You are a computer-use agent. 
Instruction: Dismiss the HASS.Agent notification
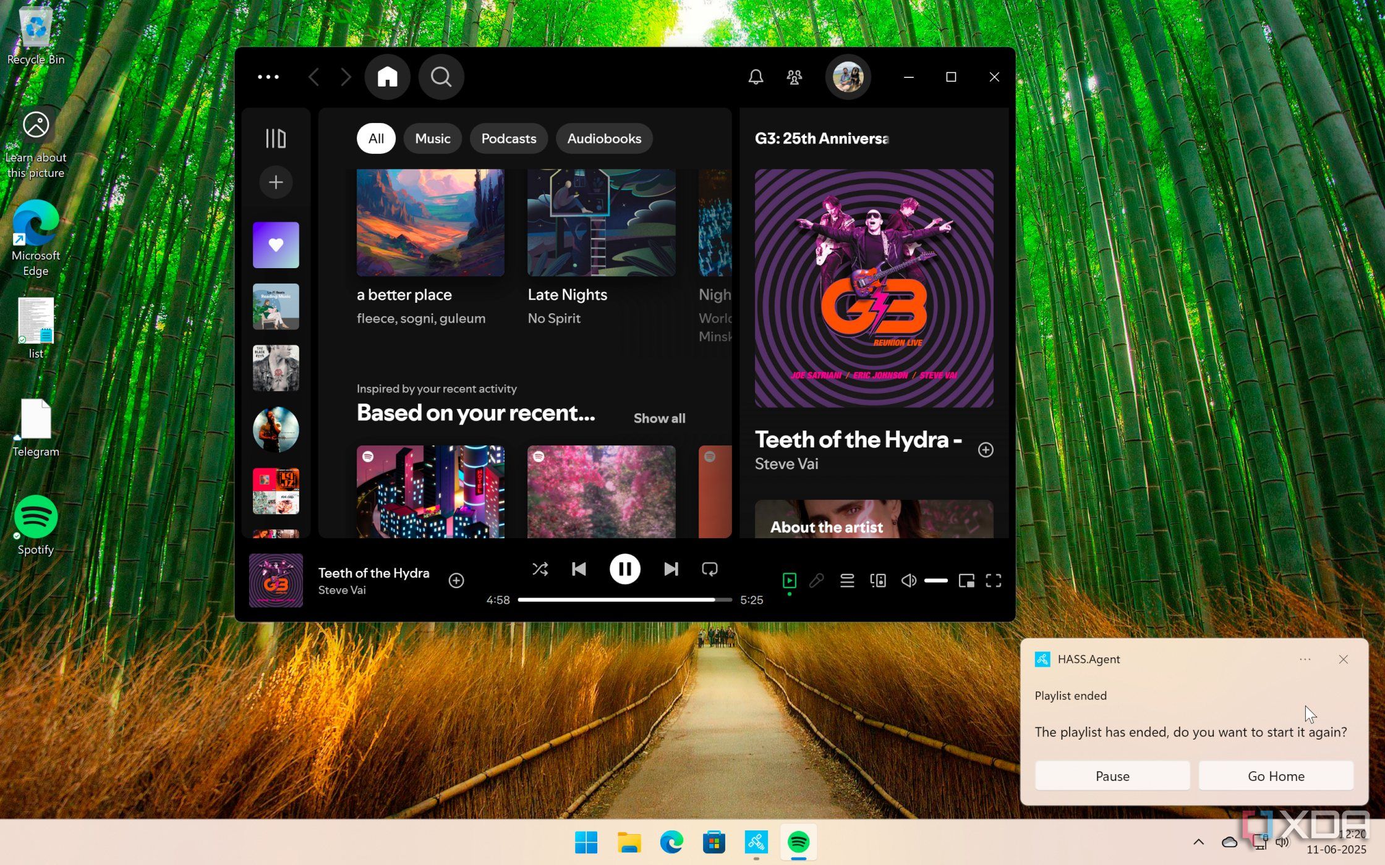tap(1343, 659)
